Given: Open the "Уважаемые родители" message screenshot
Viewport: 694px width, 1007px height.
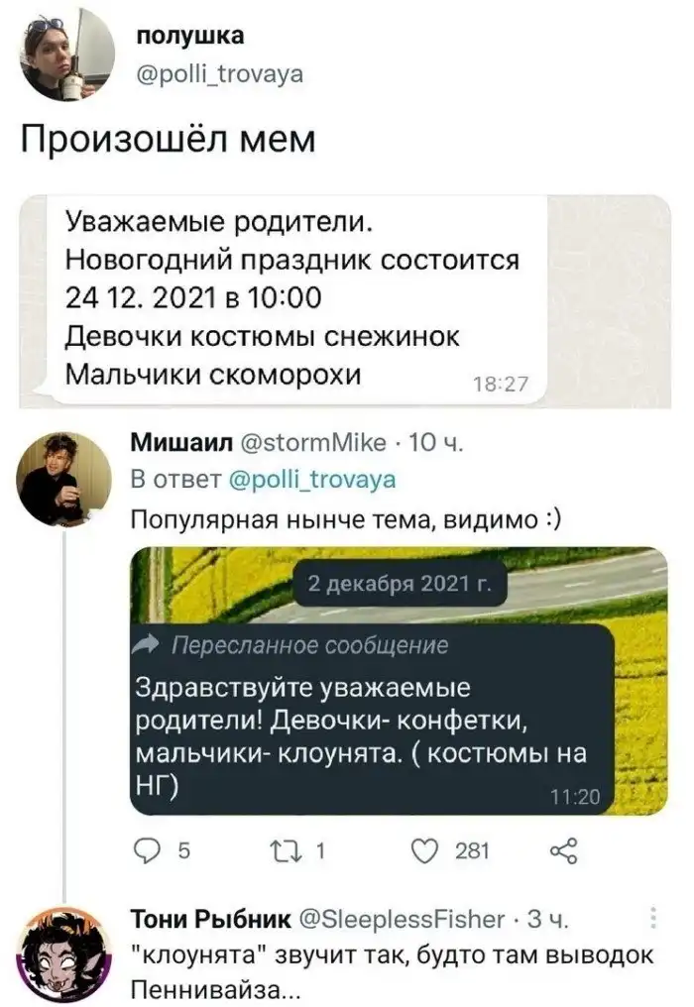Looking at the screenshot, I should (347, 302).
